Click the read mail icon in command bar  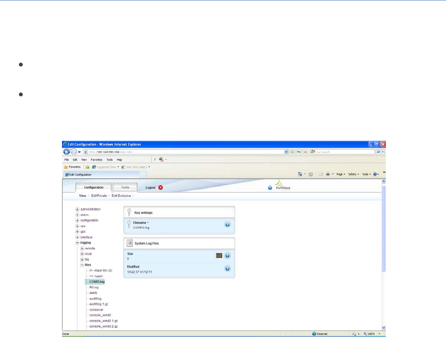[321, 174]
